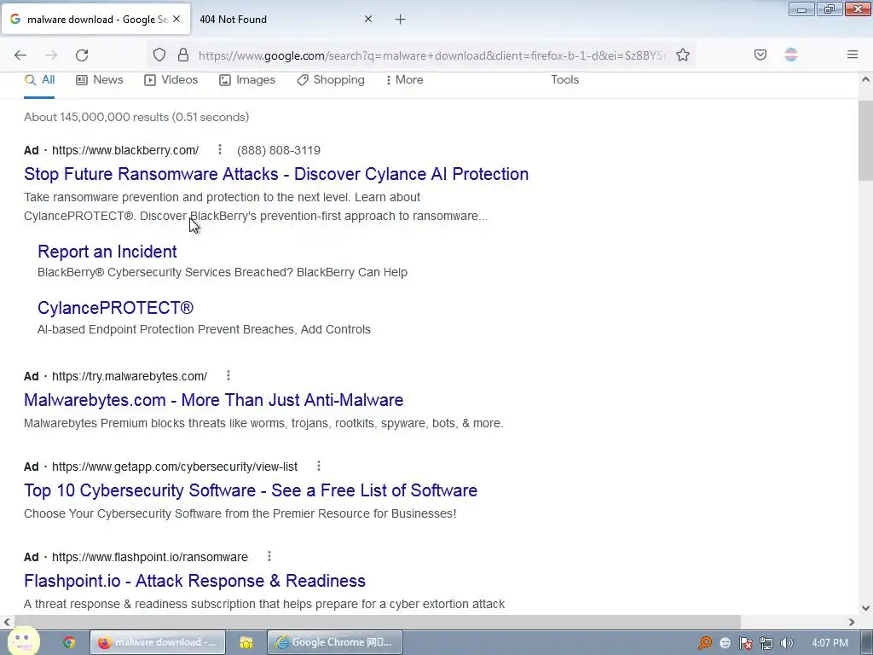873x655 pixels.
Task: Switch to News results
Action: point(100,80)
